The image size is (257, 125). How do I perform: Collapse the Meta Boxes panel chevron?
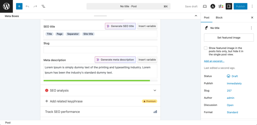196,16
